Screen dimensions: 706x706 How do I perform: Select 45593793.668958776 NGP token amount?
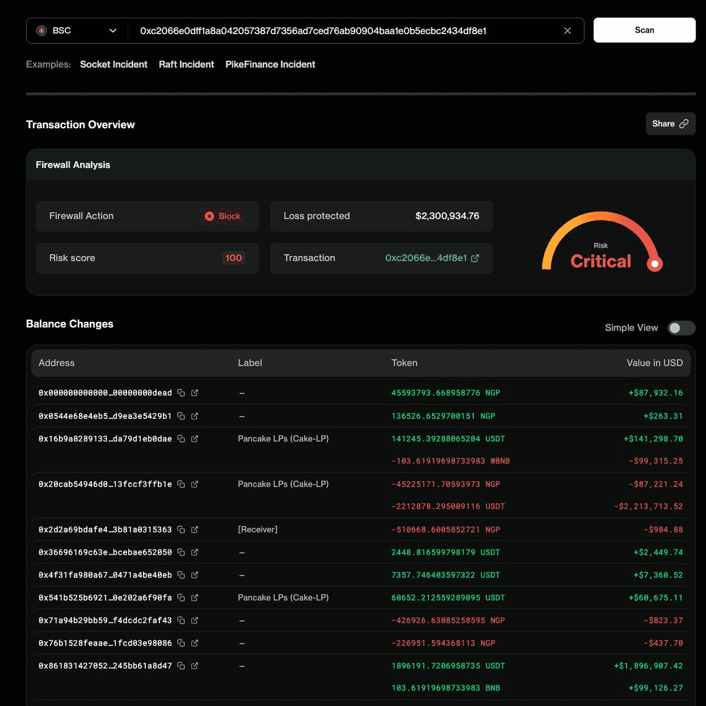tap(445, 393)
